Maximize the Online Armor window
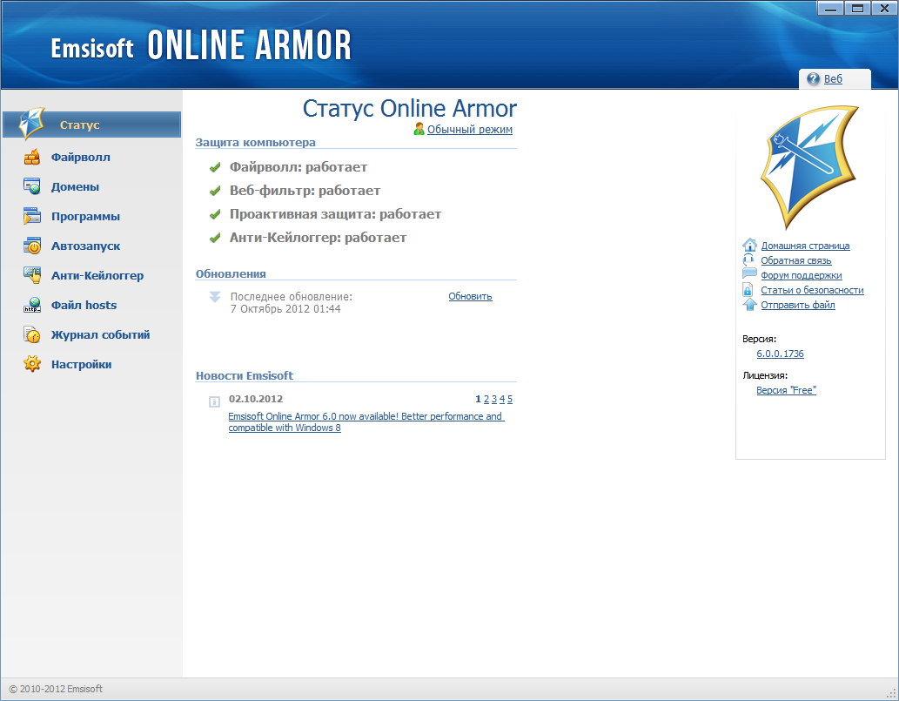Screen dimensions: 899x701 [x=858, y=8]
